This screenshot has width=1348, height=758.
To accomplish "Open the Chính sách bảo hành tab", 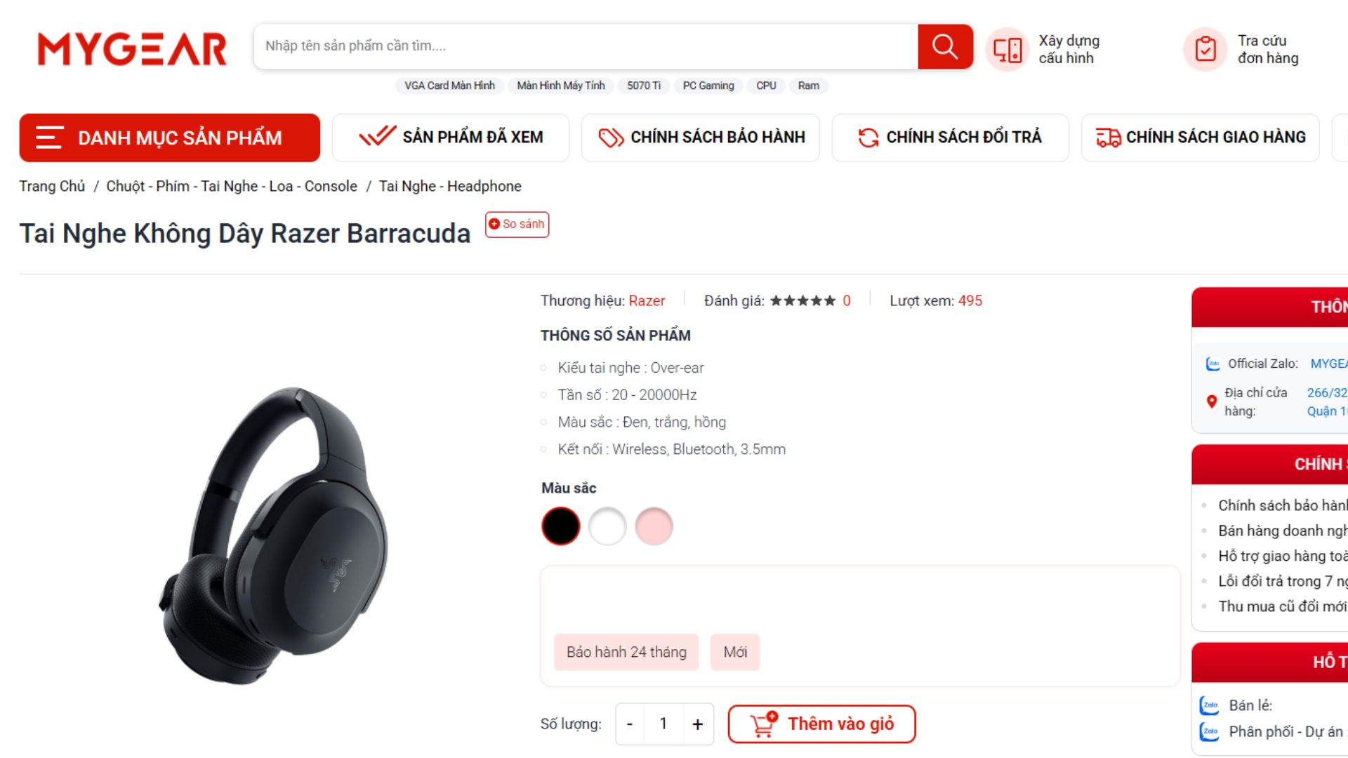I will click(x=701, y=138).
